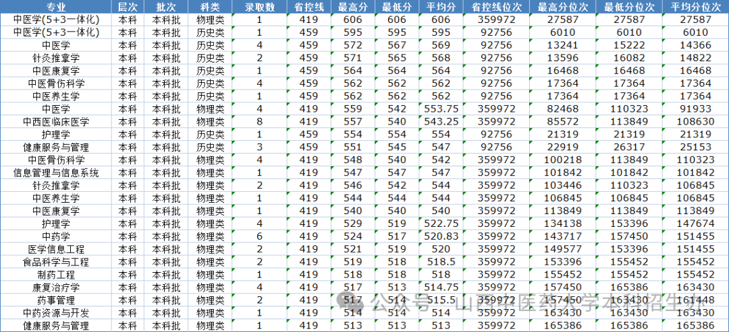Viewport: 729px width, 332px height.
Task: Click the average score cell 543.25
Action: click(441, 121)
